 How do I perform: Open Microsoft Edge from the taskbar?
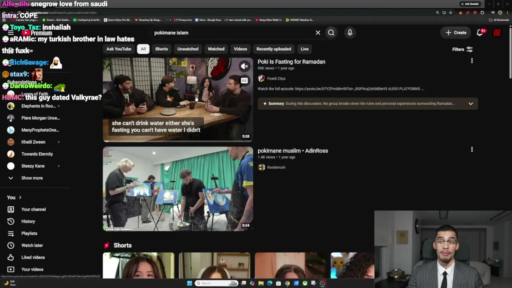[270, 283]
